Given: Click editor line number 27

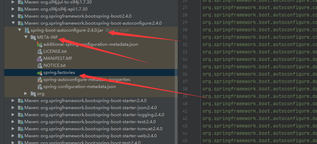Looking at the screenshot, I should pyautogui.click(x=185, y=7).
